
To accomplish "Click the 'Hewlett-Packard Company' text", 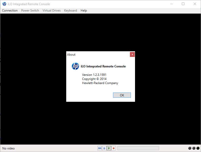I will (x=100, y=83).
